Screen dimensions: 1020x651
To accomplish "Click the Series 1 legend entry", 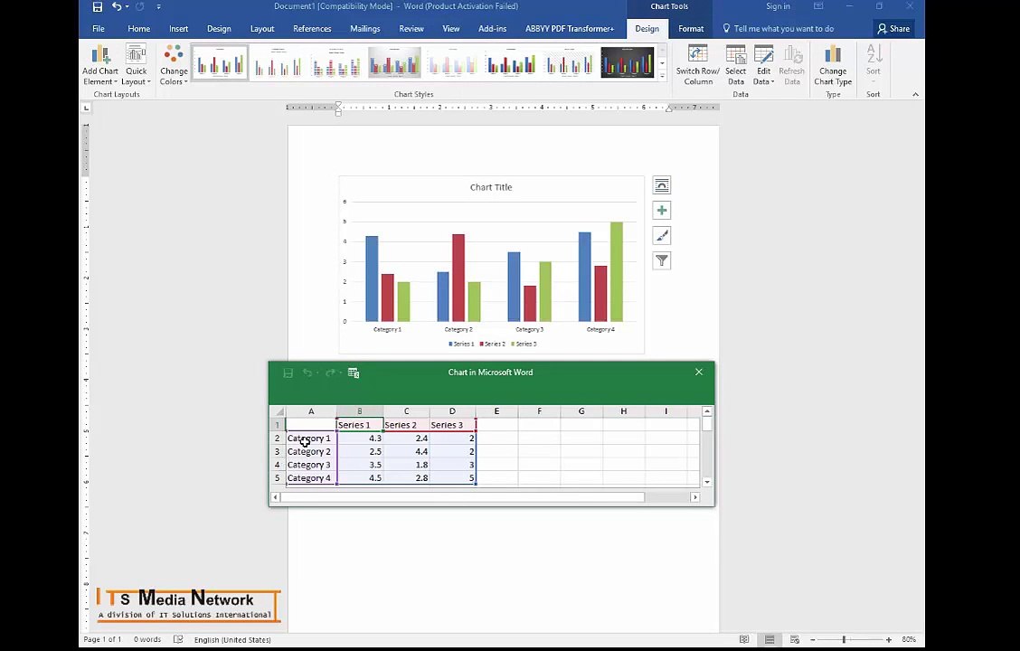I will coord(461,344).
